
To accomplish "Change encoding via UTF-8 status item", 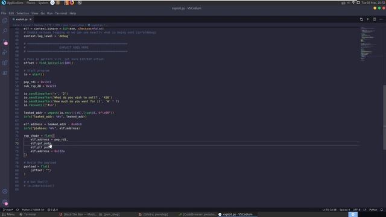I will (356, 210).
